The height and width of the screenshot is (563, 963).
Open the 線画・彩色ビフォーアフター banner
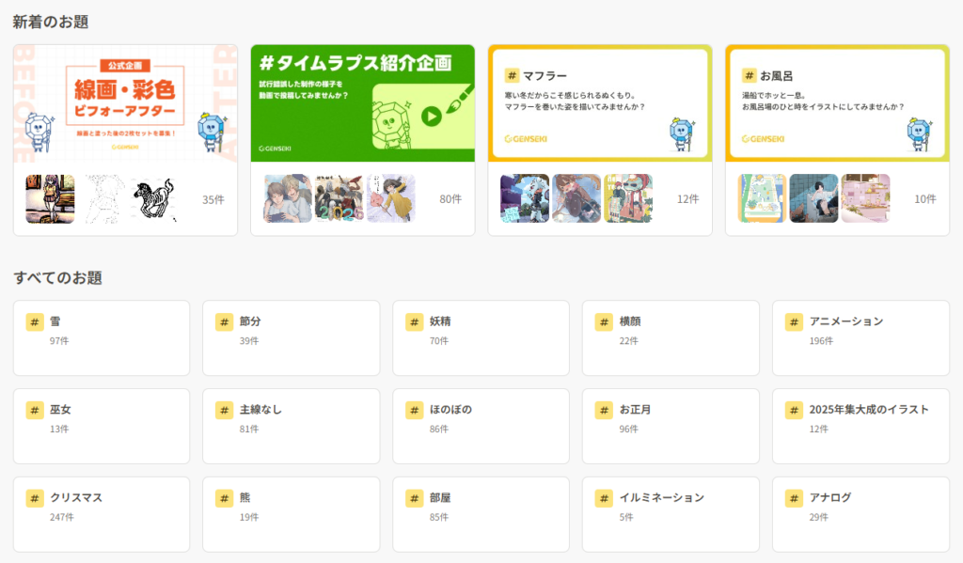[125, 103]
